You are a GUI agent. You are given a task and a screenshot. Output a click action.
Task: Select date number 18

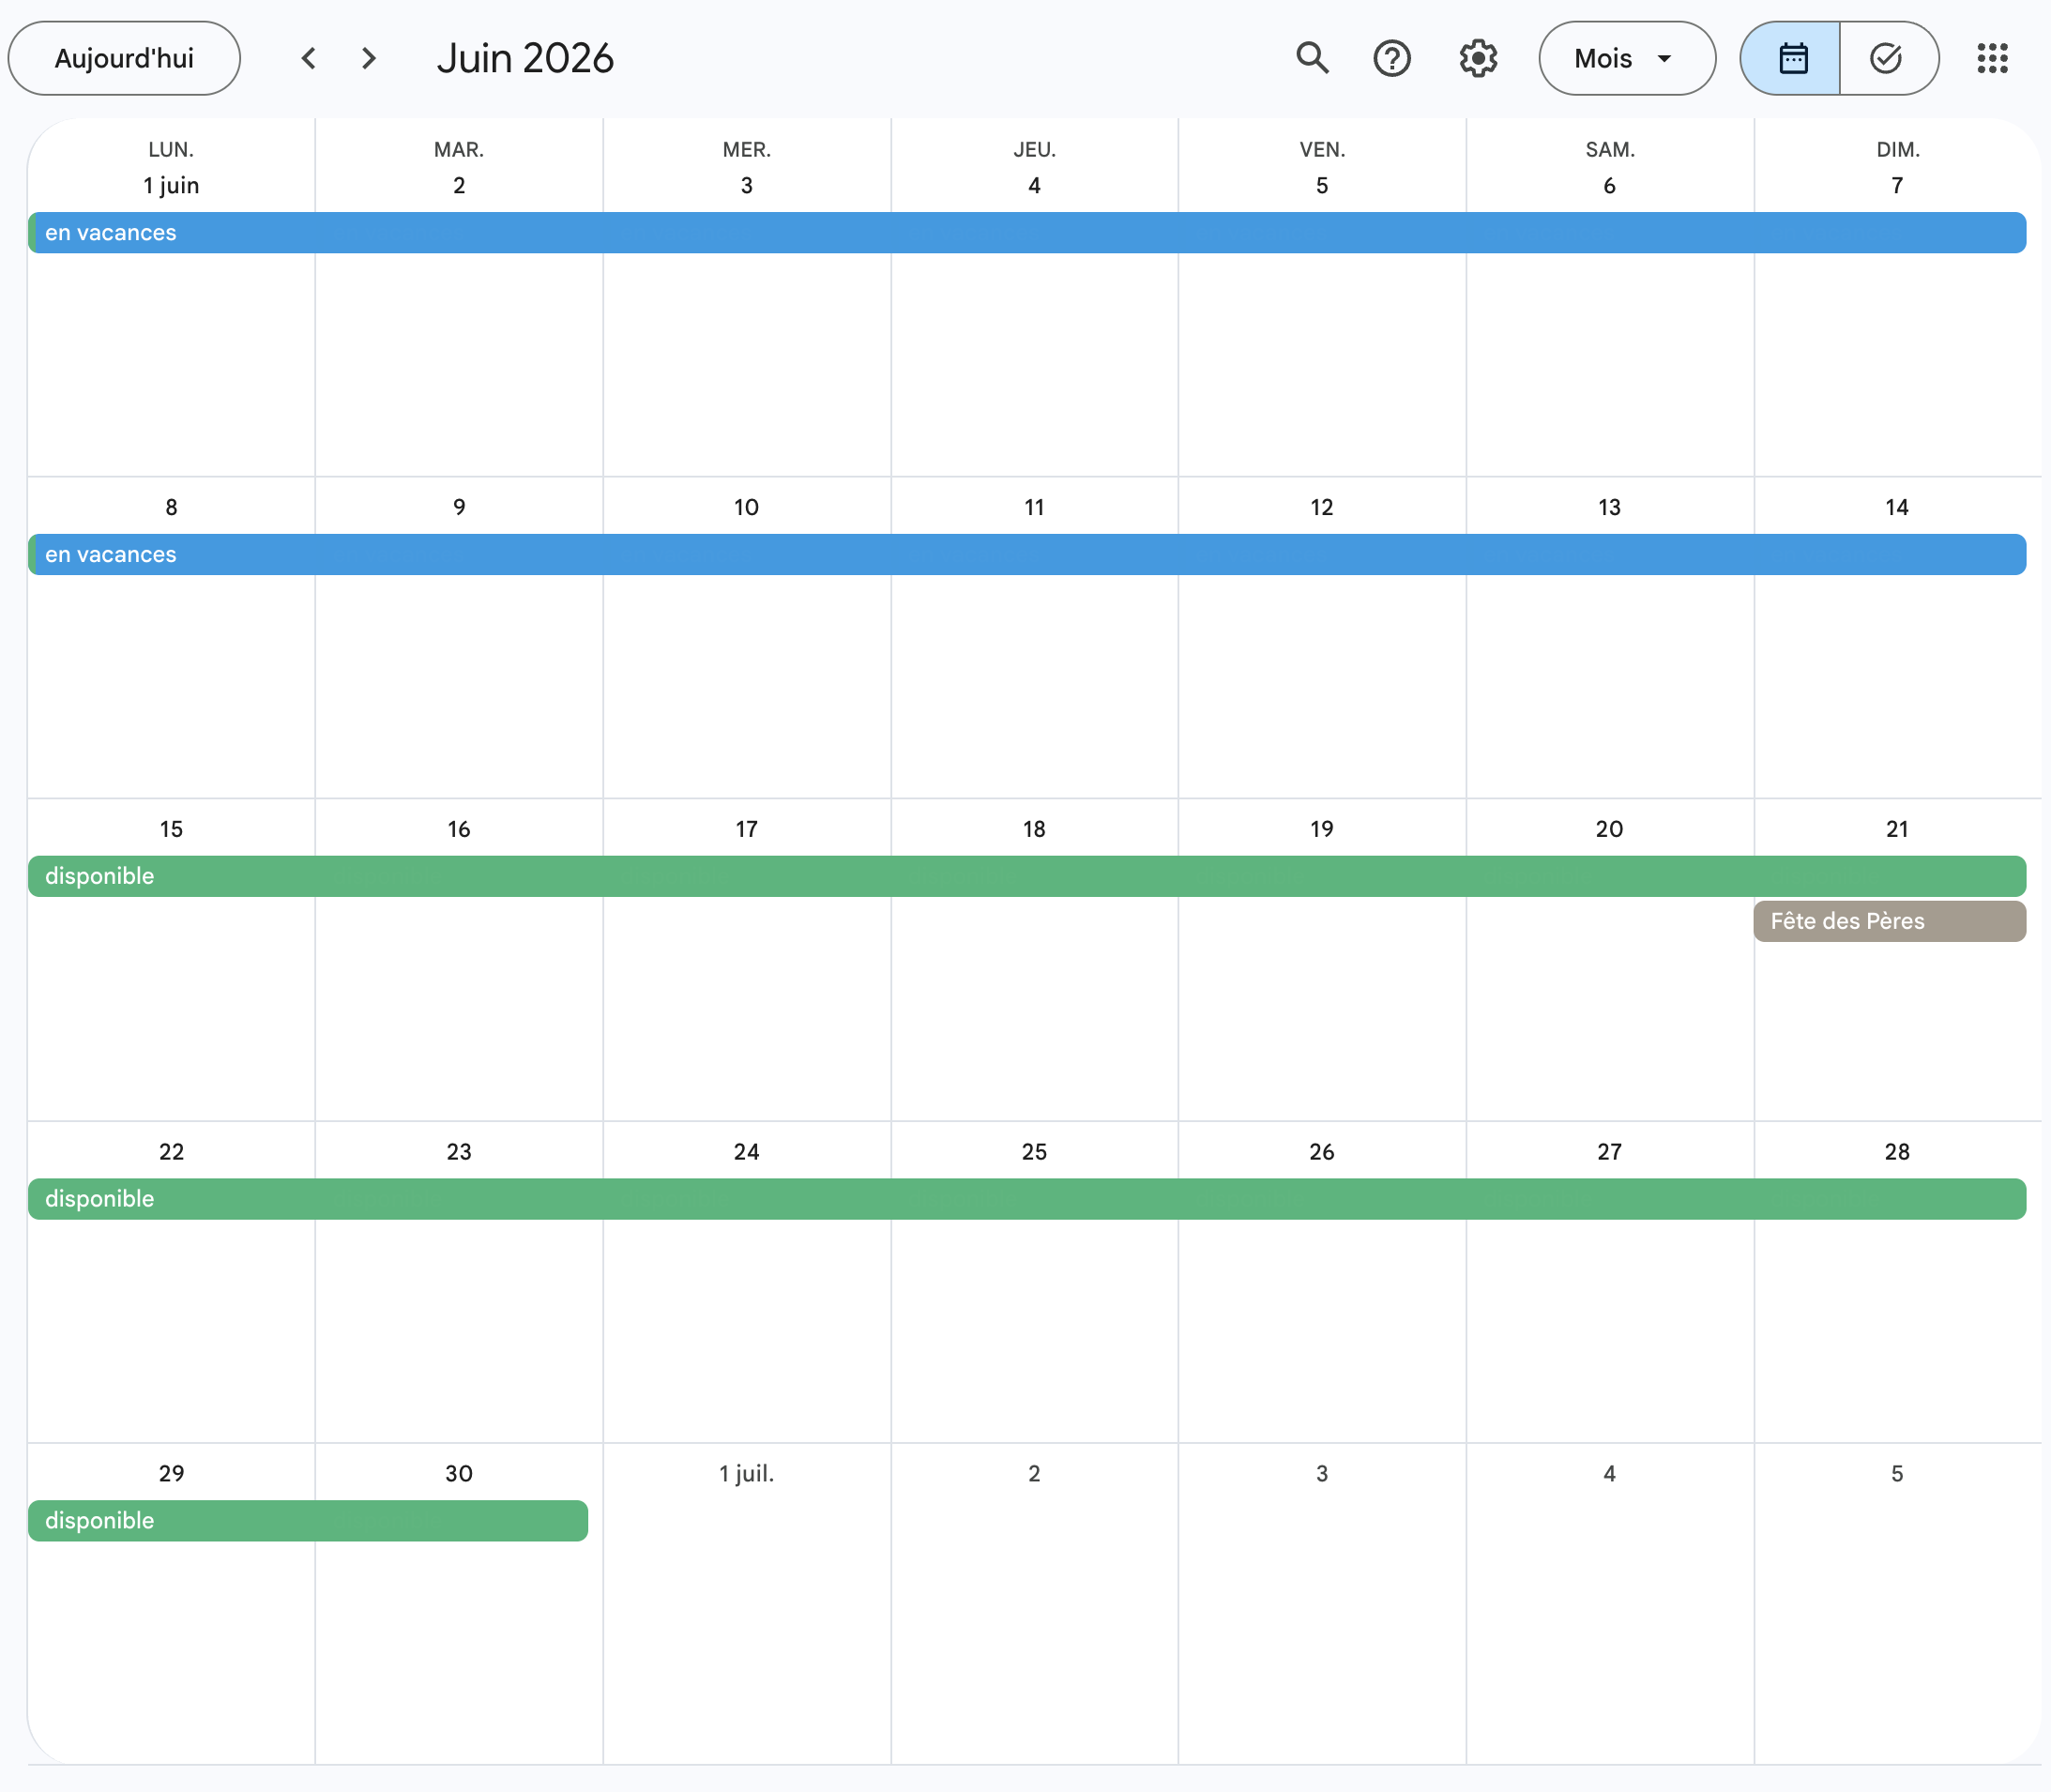pos(1034,829)
